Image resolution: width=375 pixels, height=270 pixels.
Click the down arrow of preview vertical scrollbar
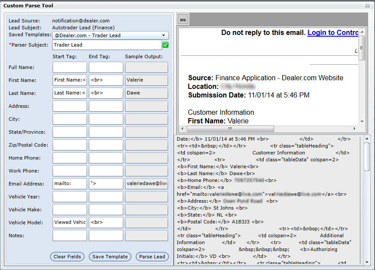coord(362,122)
